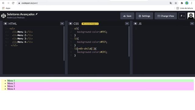Click the Menu 4 line in HTML editor
This screenshot has height=110, width=195.
(22, 42)
